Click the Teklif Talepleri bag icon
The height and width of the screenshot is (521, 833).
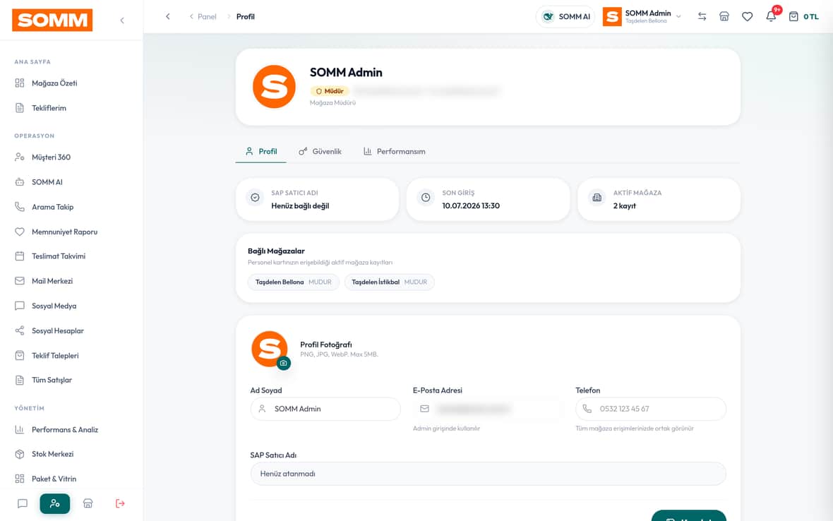(20, 355)
